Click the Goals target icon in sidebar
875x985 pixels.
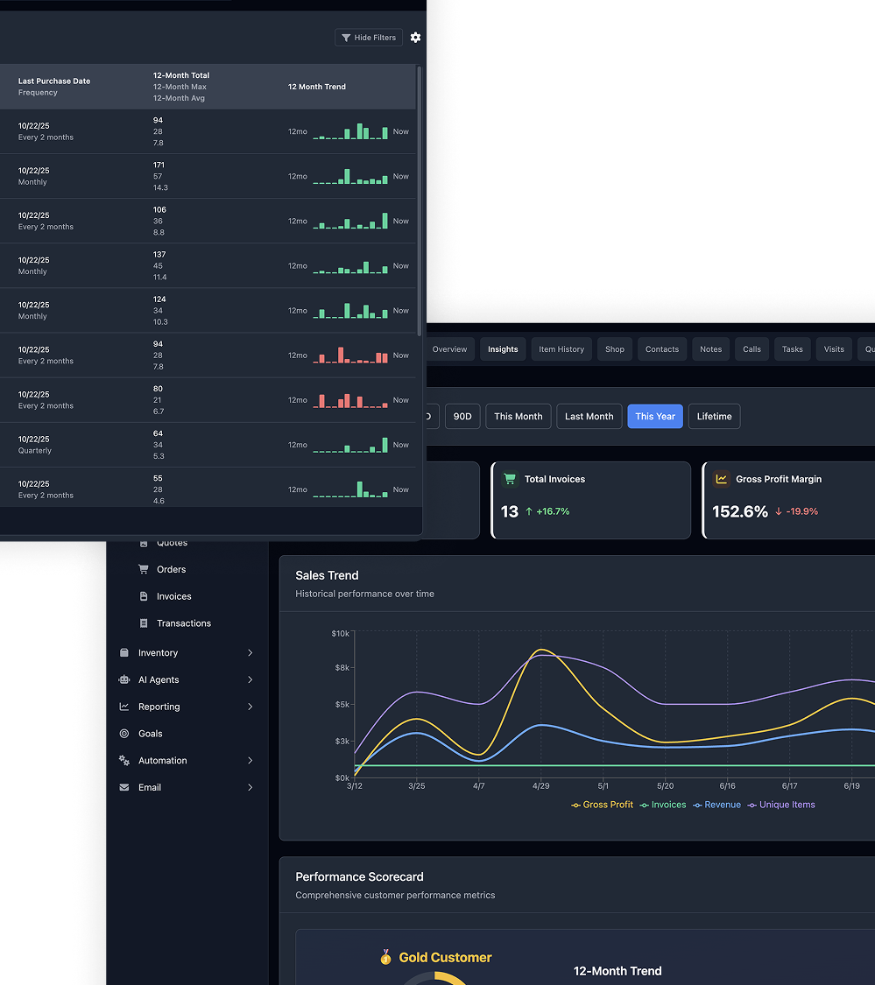(124, 734)
